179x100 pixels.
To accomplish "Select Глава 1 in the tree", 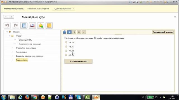I will [x=19, y=36].
